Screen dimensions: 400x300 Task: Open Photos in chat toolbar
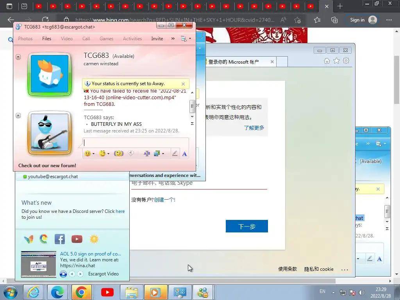tap(25, 39)
